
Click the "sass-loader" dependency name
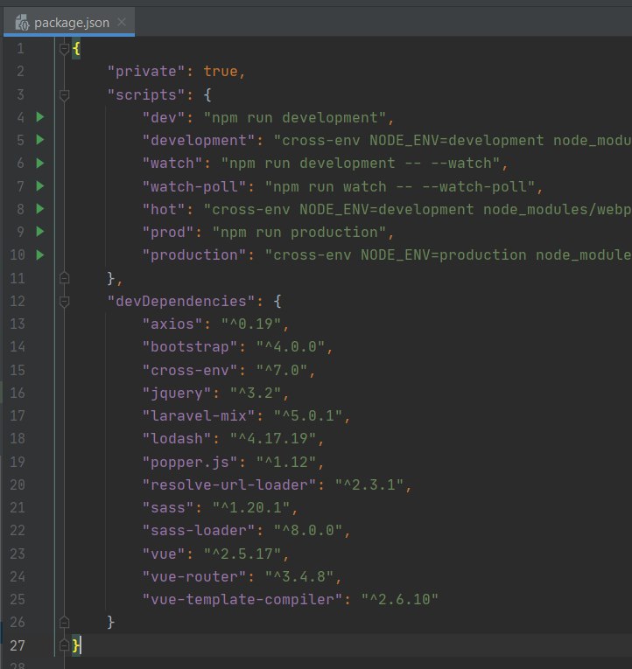pyautogui.click(x=199, y=530)
